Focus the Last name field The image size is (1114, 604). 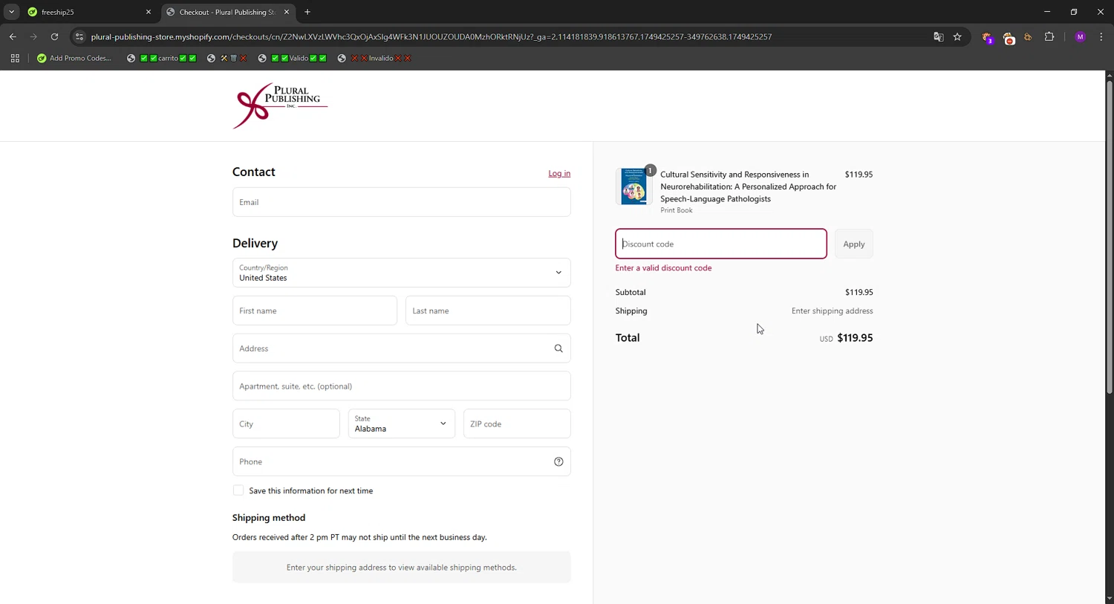(x=488, y=311)
